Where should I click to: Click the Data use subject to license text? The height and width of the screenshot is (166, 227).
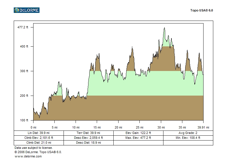coord(33,148)
